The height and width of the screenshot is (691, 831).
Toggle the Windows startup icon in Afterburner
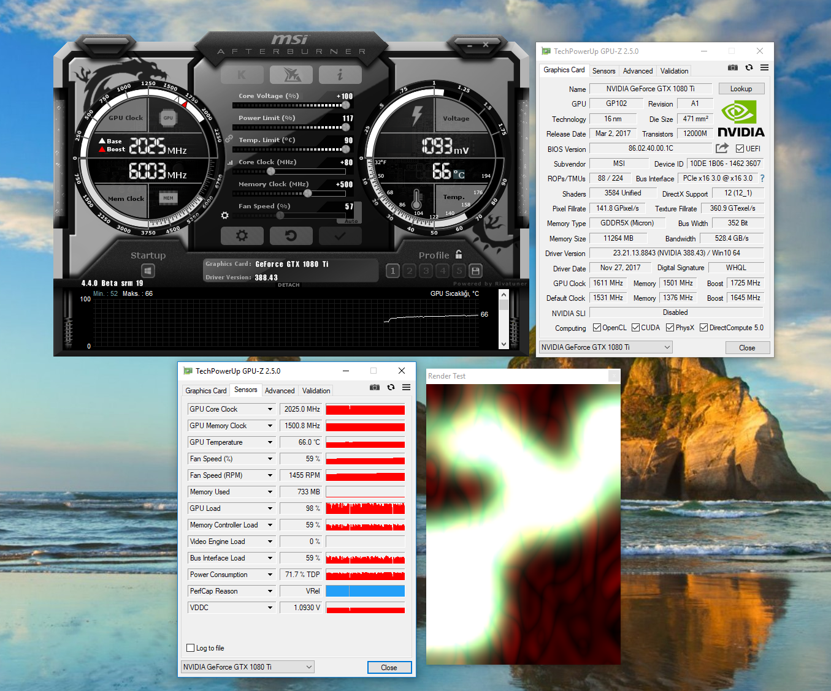click(x=148, y=271)
